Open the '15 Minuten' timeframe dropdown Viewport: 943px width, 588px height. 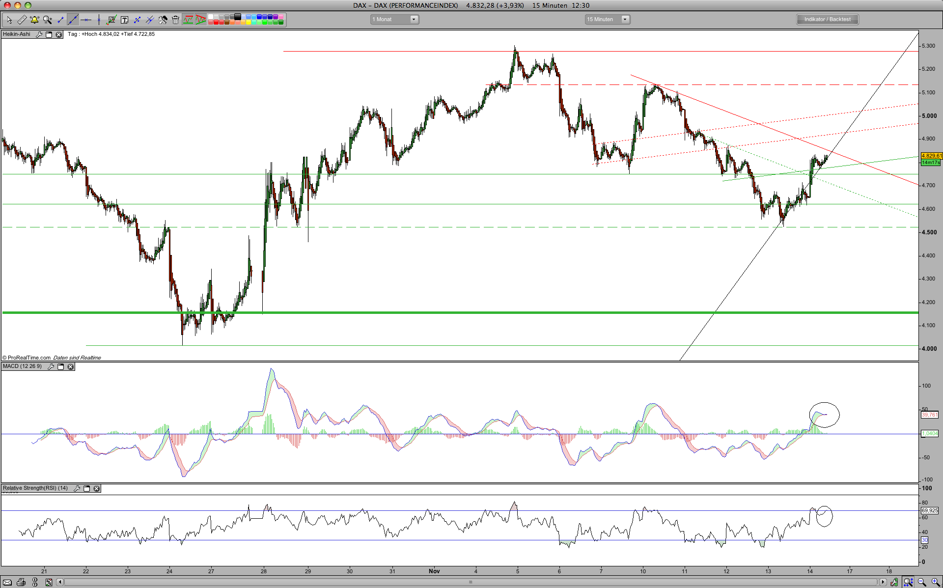coord(625,19)
